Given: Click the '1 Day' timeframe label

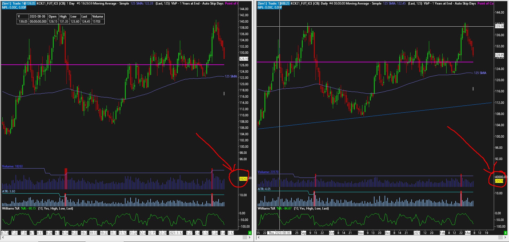Looking at the screenshot, I should [x=71, y=3].
